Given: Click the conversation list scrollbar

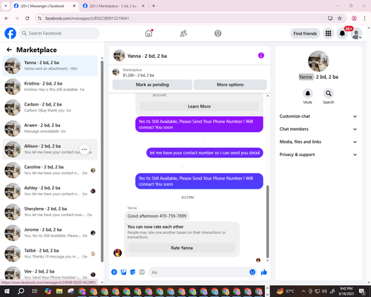Looking at the screenshot, I should pyautogui.click(x=102, y=161).
